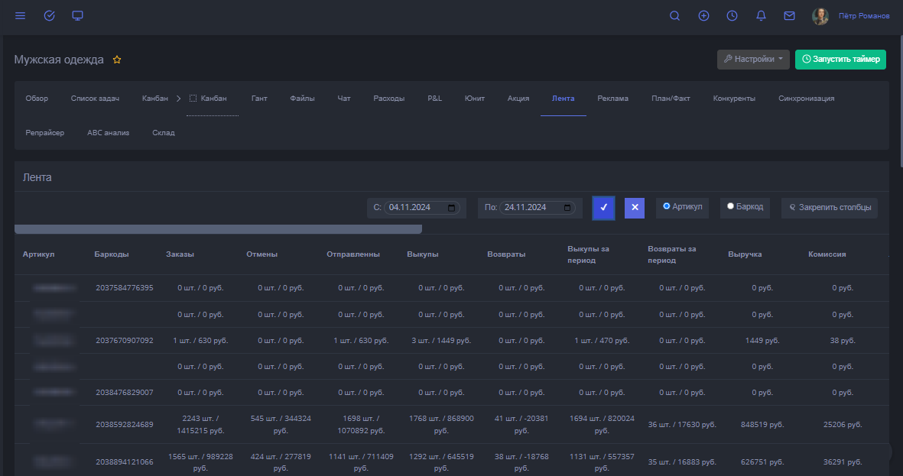Open the hamburger menu icon
The height and width of the screenshot is (476, 903).
pos(21,16)
